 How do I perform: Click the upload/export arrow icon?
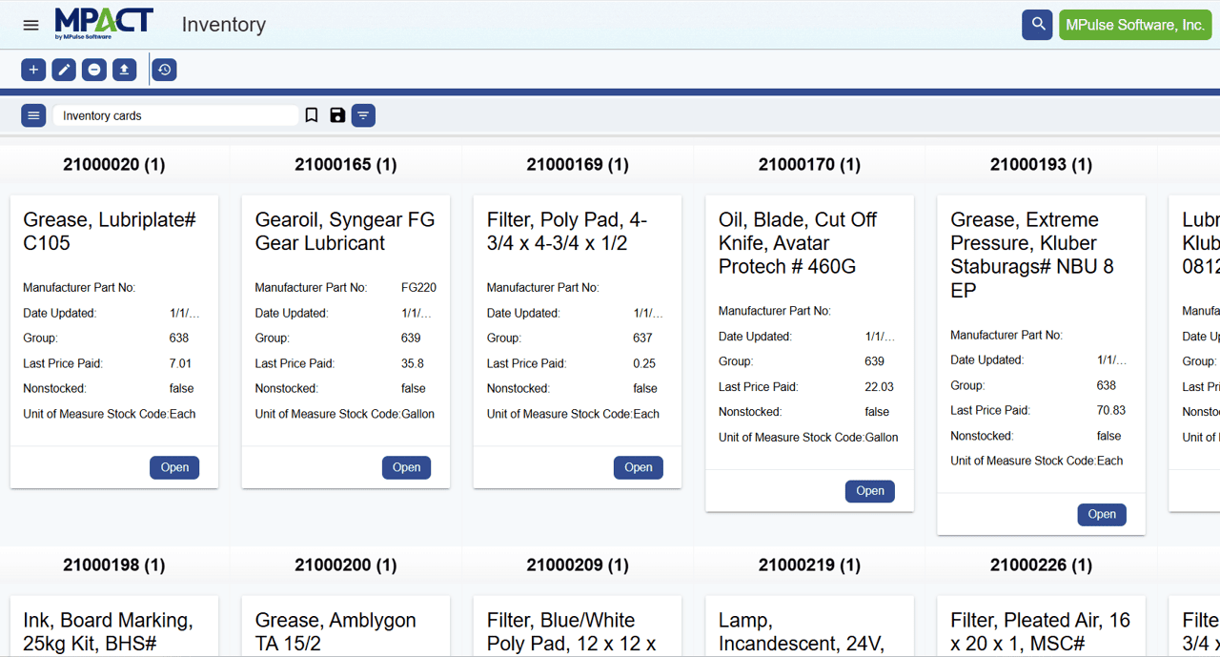click(124, 70)
